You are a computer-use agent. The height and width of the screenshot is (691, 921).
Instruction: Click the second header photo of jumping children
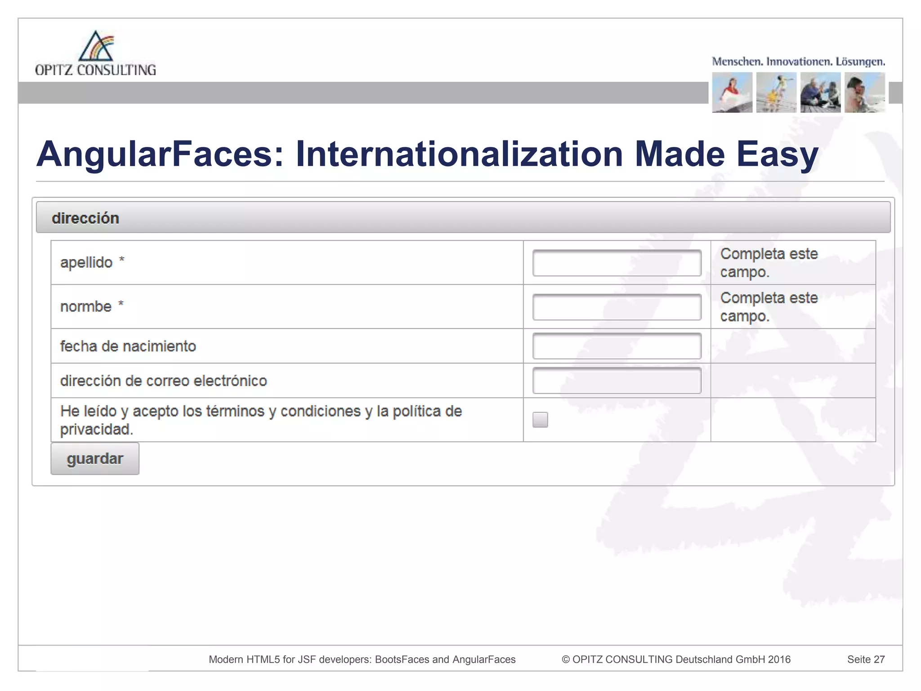pyautogui.click(x=776, y=93)
